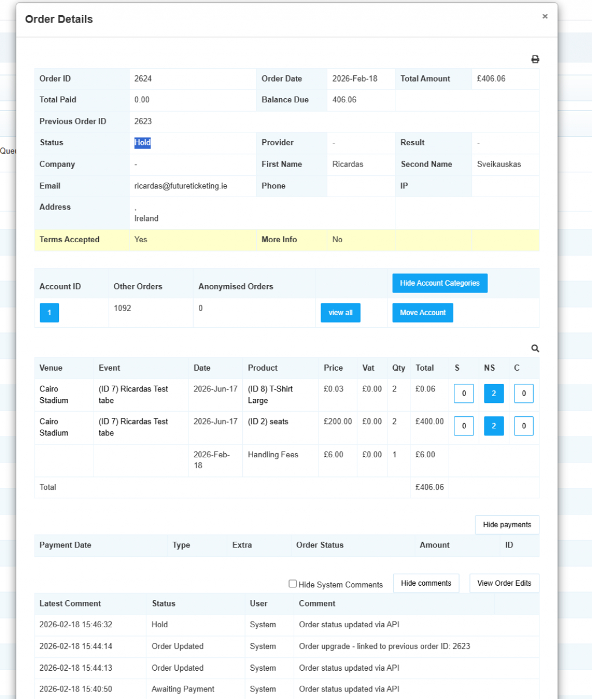Click More Info value No
This screenshot has height=699, width=592.
pyautogui.click(x=337, y=239)
